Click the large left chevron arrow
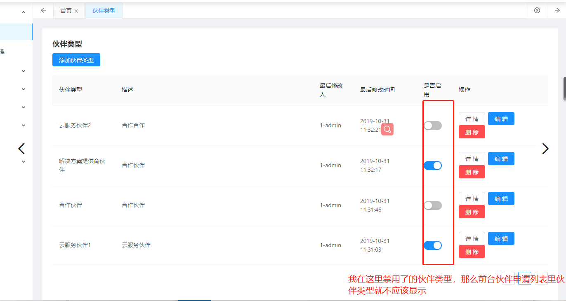 pyautogui.click(x=21, y=149)
